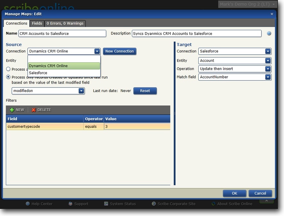Click the filter Value cell containing 3
The image size is (284, 216).
[x=137, y=126]
